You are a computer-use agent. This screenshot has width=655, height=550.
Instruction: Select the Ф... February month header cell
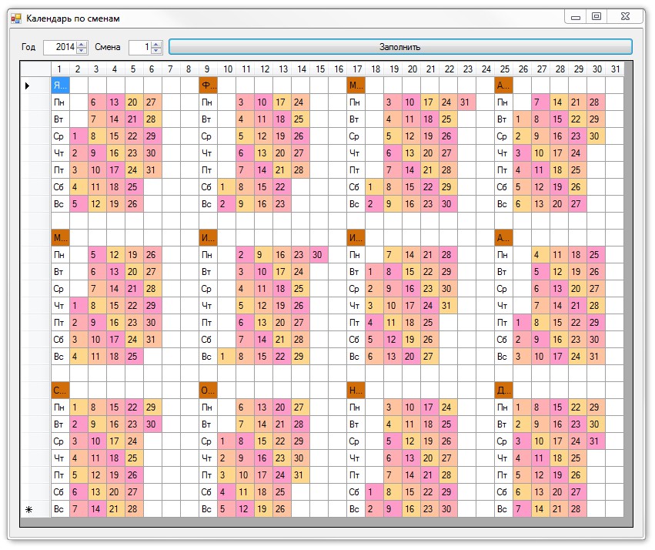pyautogui.click(x=208, y=86)
